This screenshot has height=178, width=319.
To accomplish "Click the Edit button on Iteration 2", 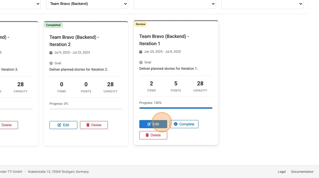I will click(x=63, y=125).
